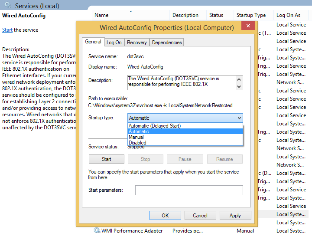Screen dimensions: 312x233
Task: Click the dot3svc service name text
Action: pos(135,56)
